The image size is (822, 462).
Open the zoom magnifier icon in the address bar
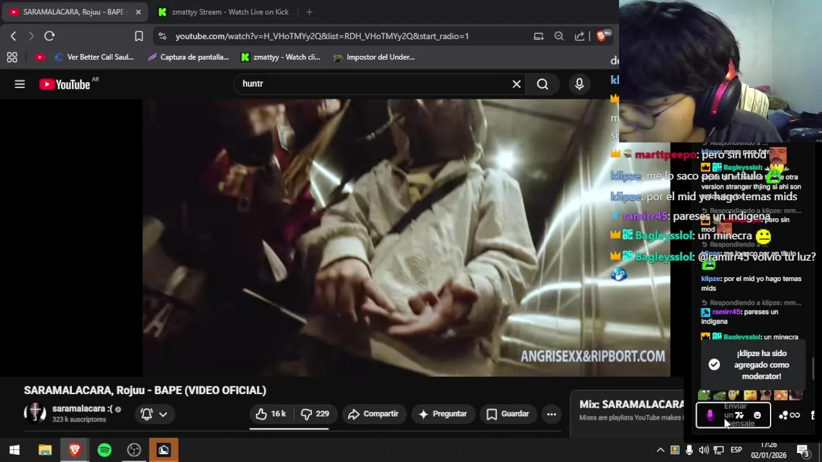click(x=559, y=36)
